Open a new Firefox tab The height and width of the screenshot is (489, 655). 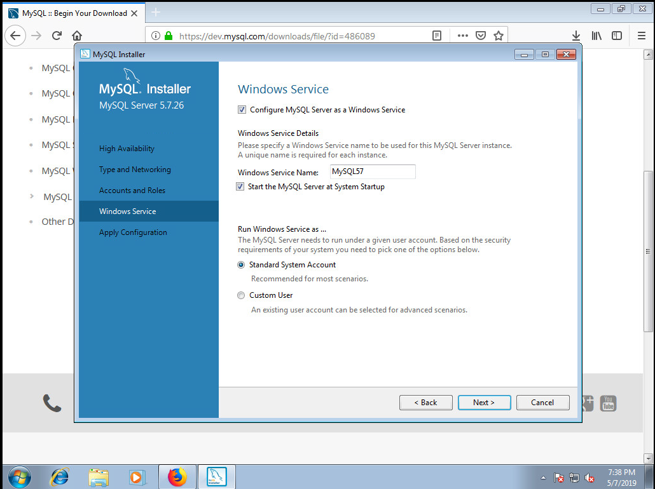[155, 13]
